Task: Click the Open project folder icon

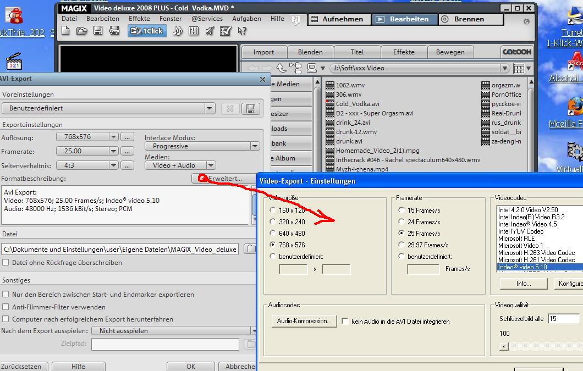Action: [82, 31]
